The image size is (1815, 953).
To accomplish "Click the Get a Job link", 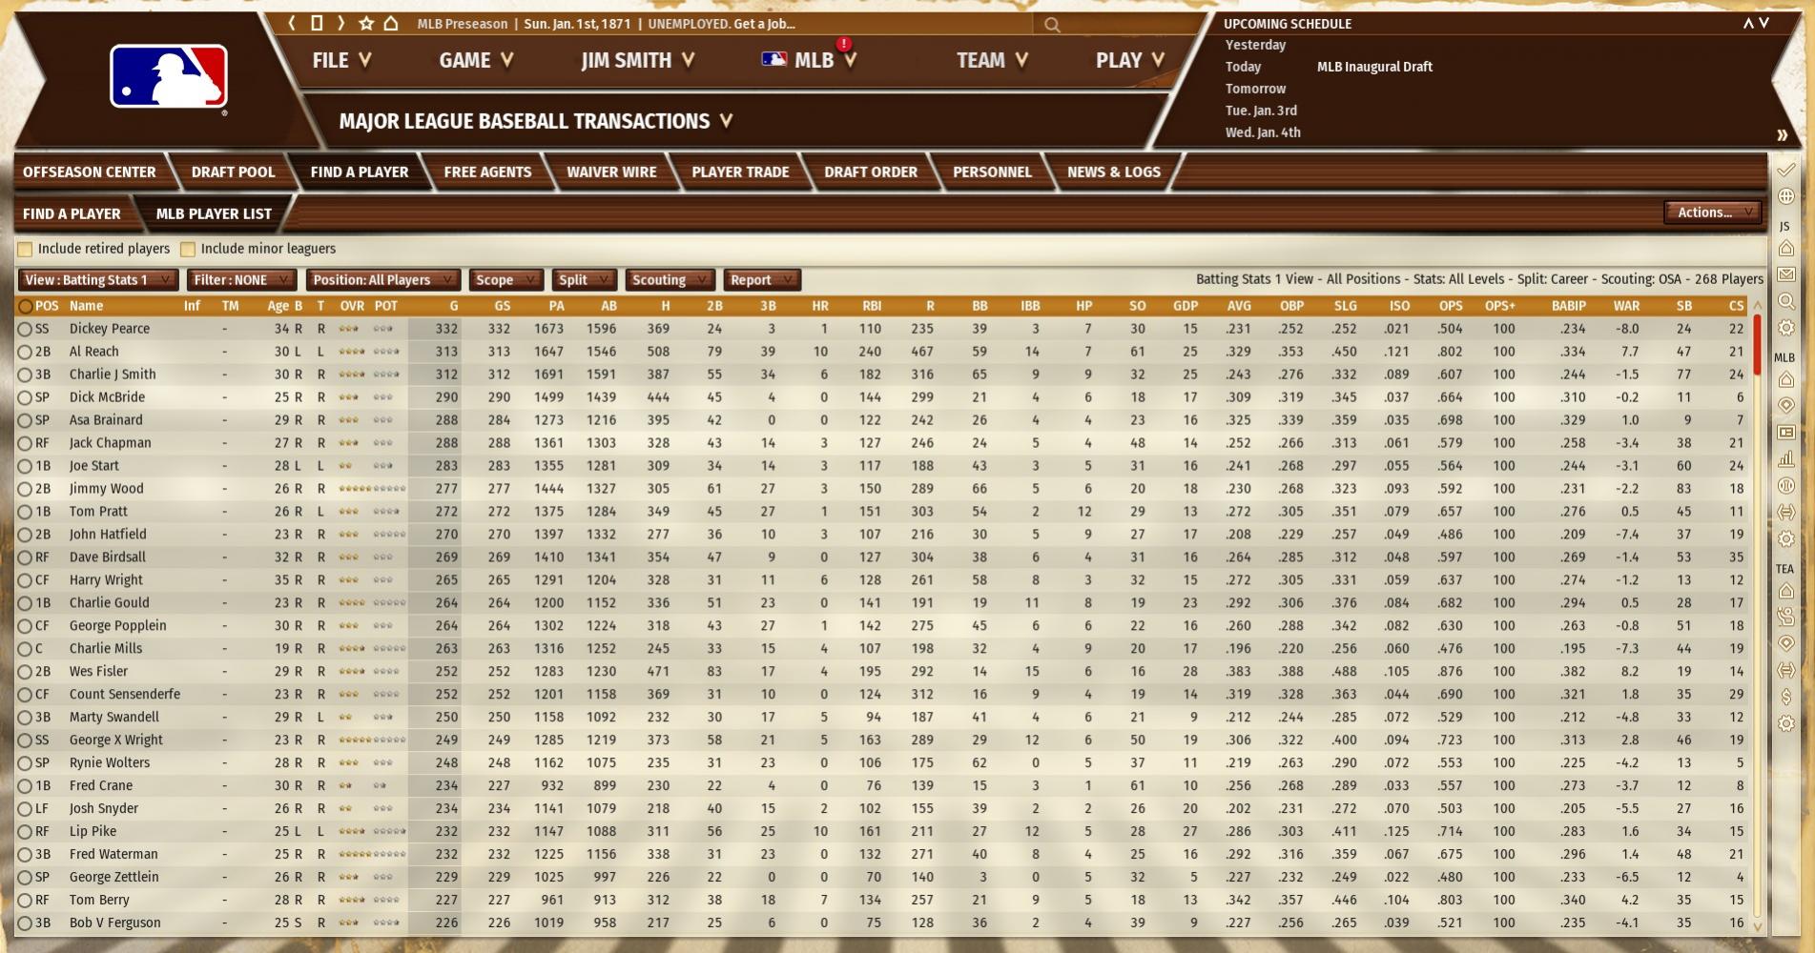I will click(763, 24).
